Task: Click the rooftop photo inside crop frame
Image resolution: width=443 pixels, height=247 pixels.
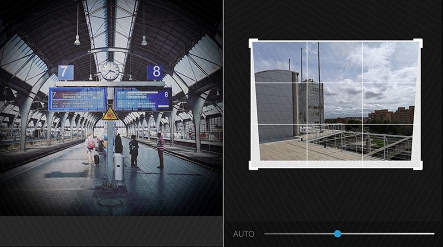Action: click(x=335, y=101)
